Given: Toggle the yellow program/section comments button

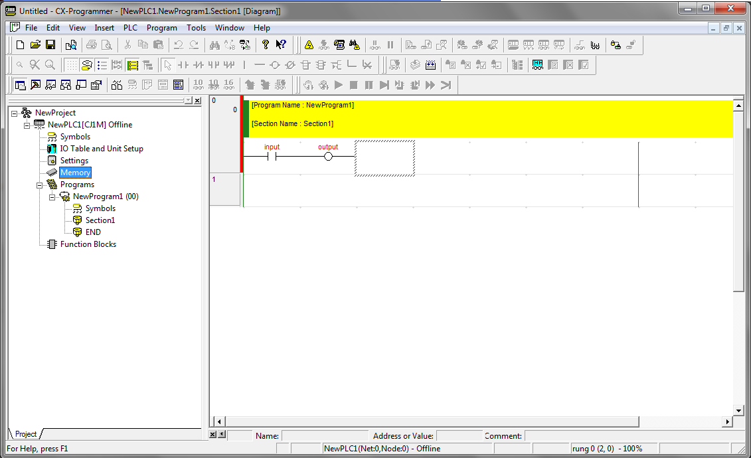Looking at the screenshot, I should point(133,65).
